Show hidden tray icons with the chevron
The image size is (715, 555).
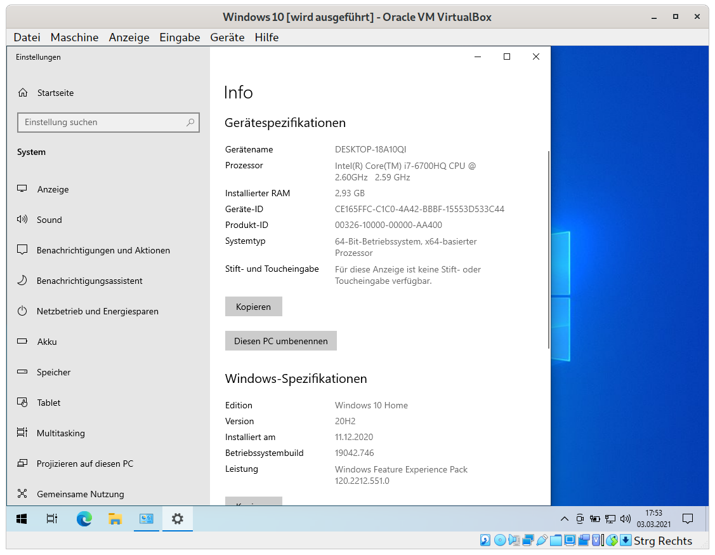pyautogui.click(x=565, y=519)
